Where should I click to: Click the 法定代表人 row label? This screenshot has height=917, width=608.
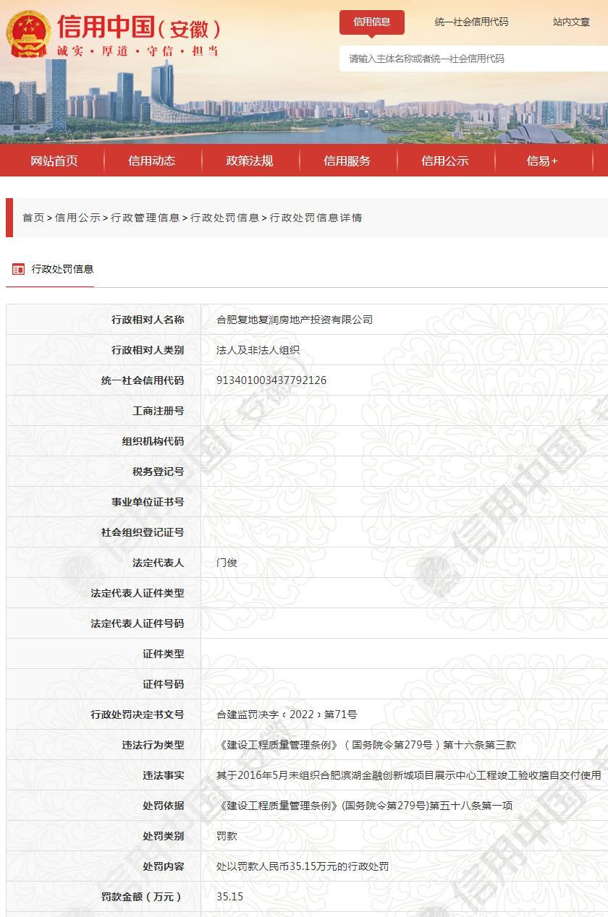[x=159, y=563]
